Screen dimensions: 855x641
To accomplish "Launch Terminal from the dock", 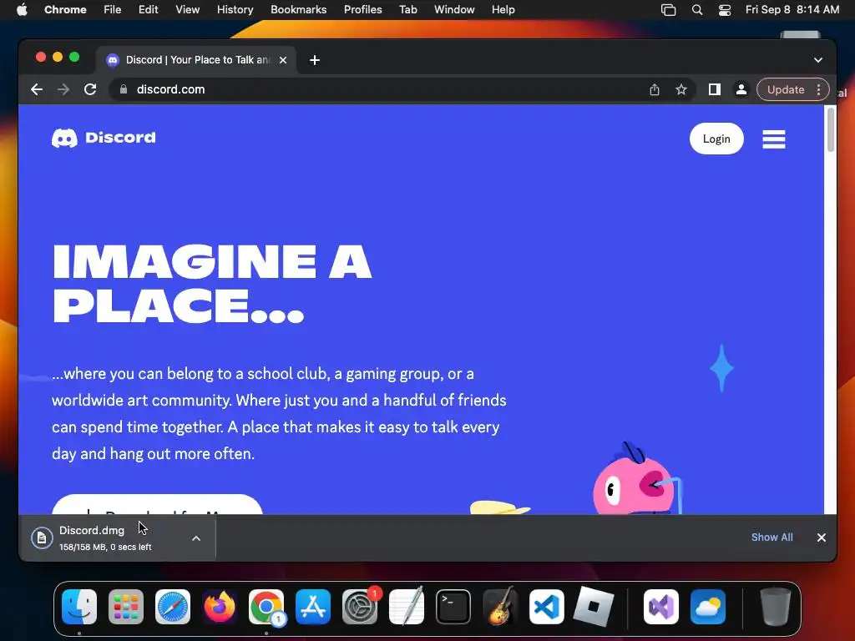I will tap(453, 607).
